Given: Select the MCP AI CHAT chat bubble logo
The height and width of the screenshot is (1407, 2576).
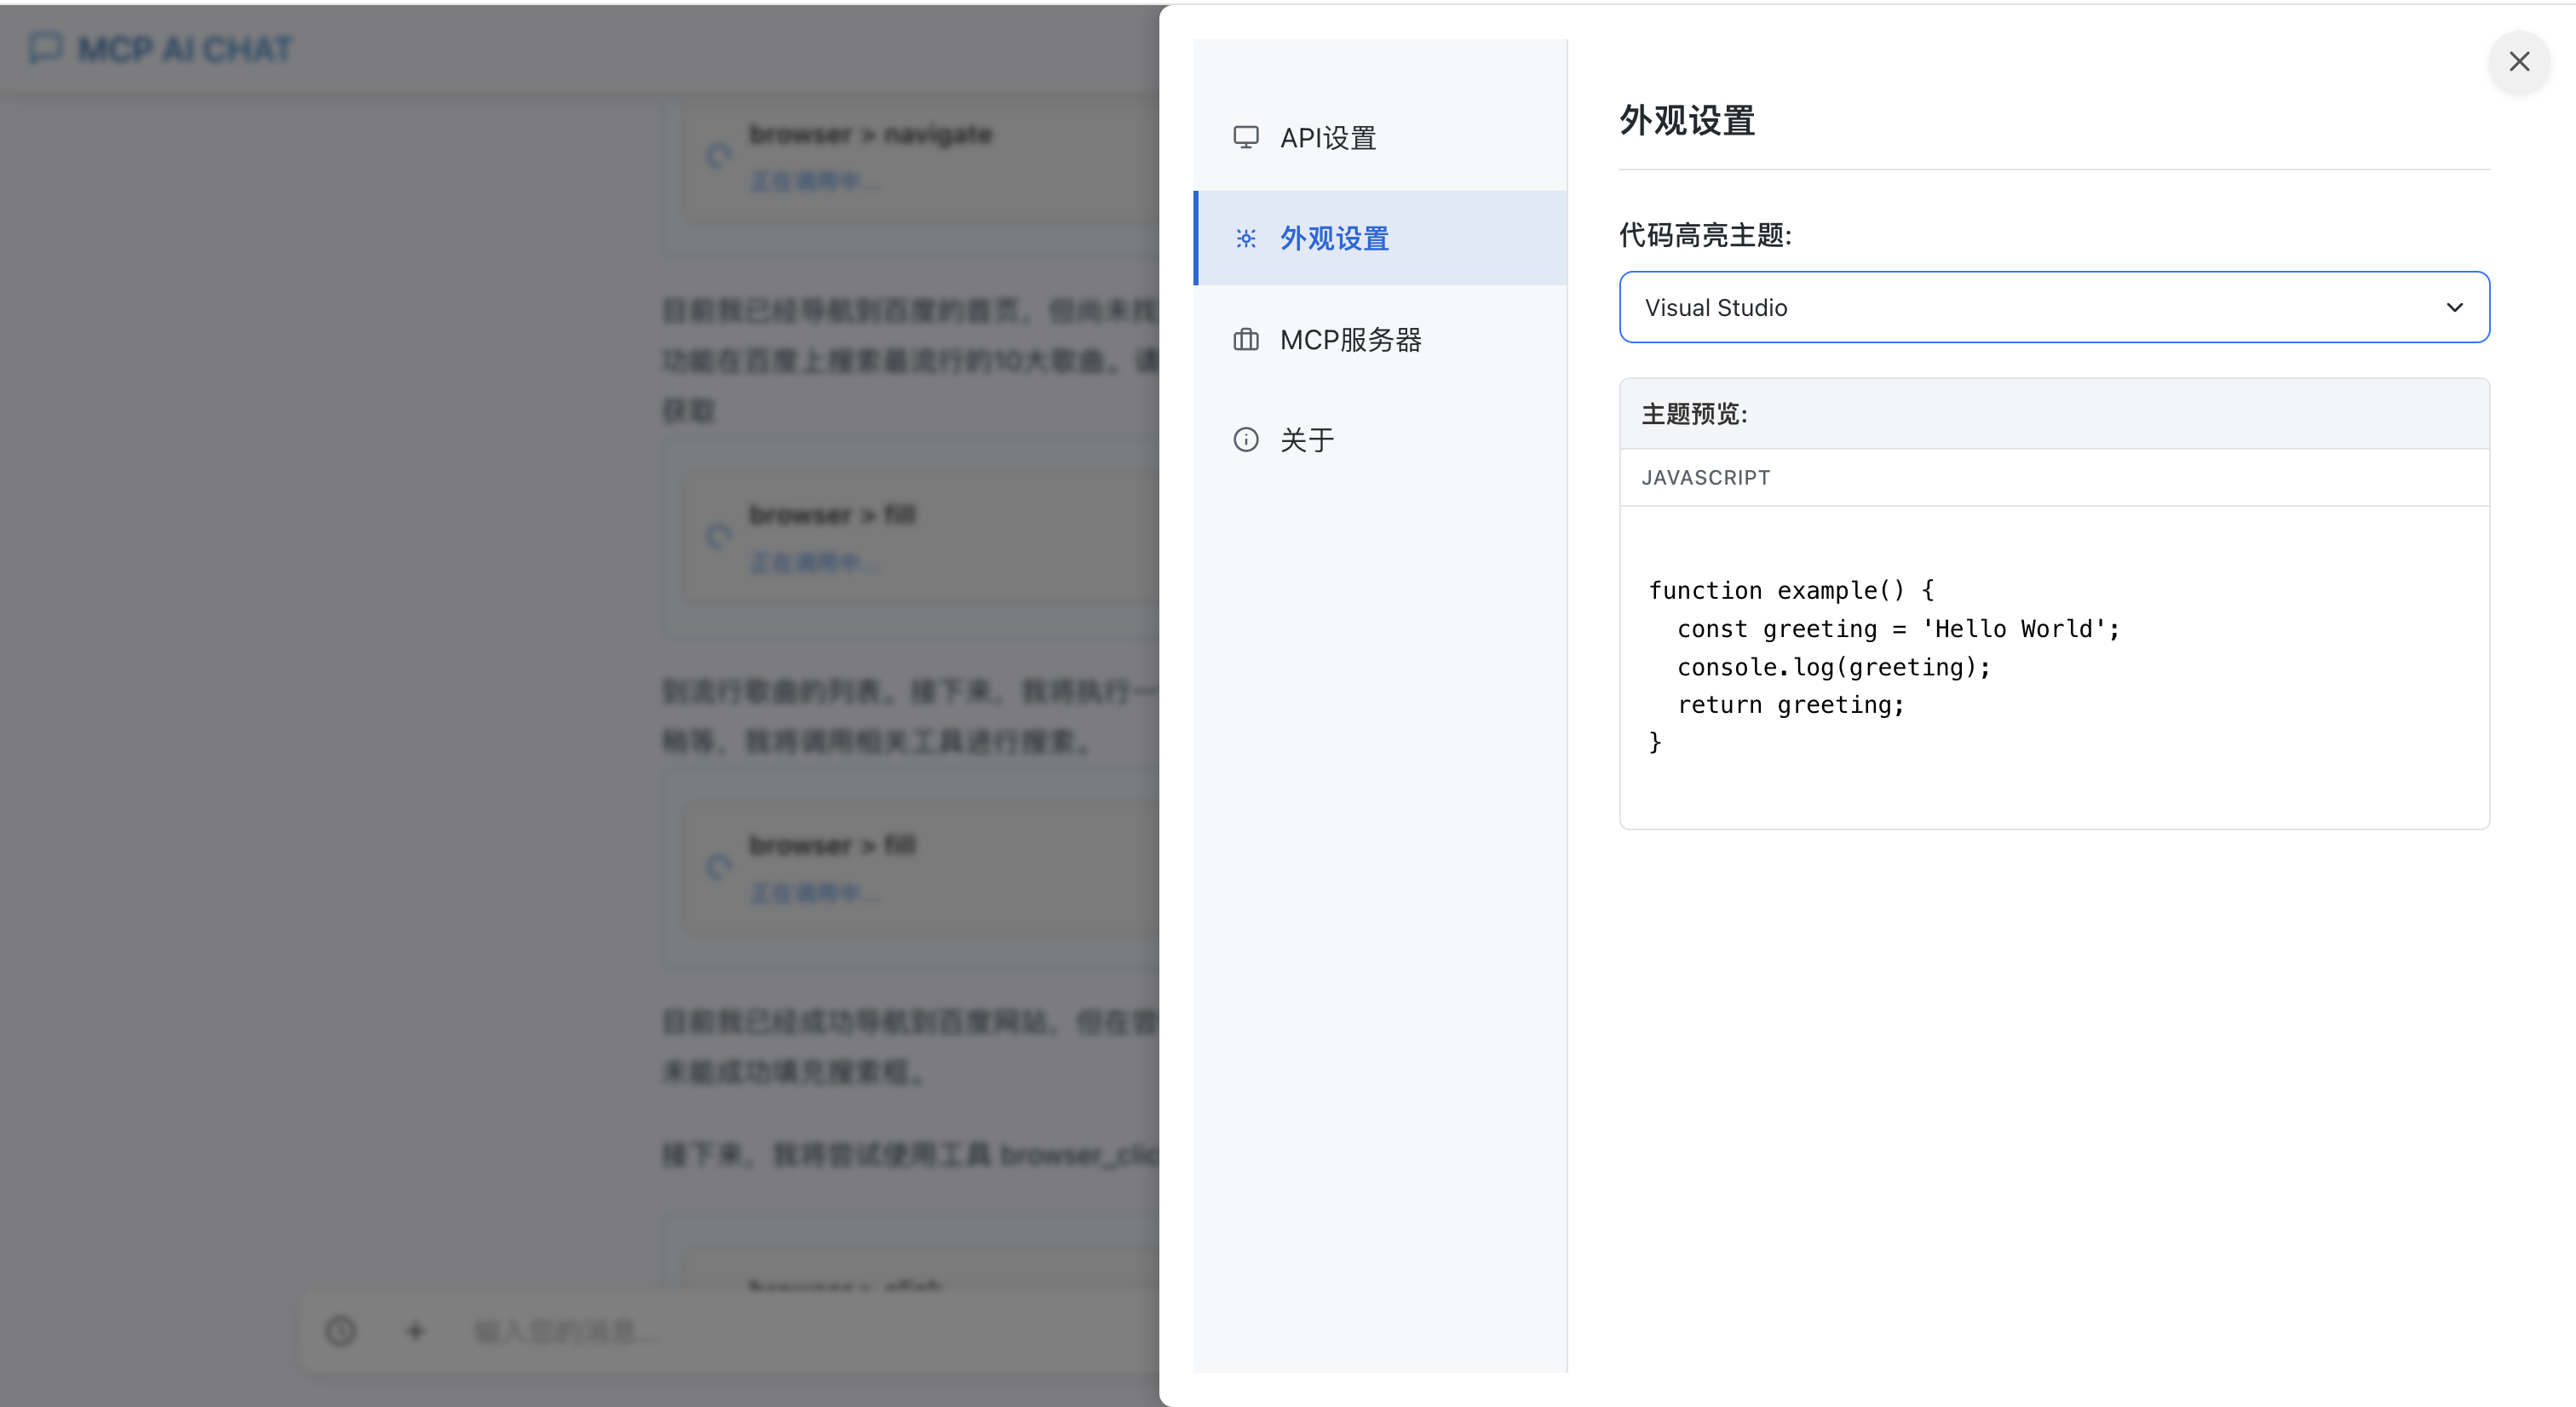Looking at the screenshot, I should [44, 48].
